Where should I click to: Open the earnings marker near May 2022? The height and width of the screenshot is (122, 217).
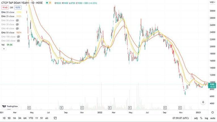[x=130, y=108]
